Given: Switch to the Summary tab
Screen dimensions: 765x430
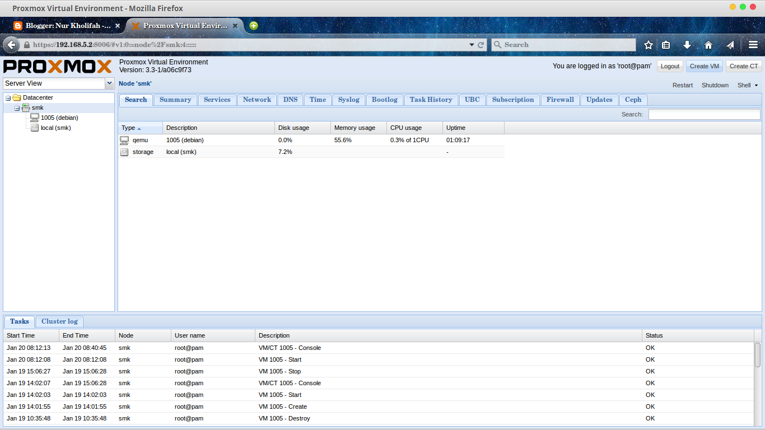Looking at the screenshot, I should pyautogui.click(x=175, y=100).
